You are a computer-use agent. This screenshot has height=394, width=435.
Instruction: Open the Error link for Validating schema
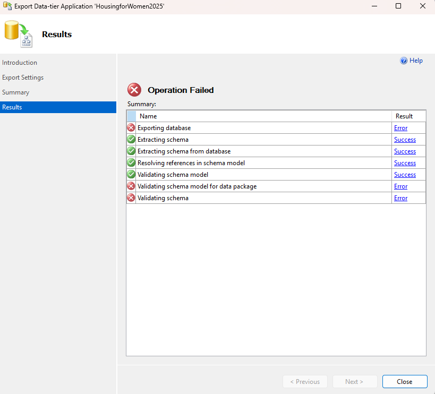(400, 198)
